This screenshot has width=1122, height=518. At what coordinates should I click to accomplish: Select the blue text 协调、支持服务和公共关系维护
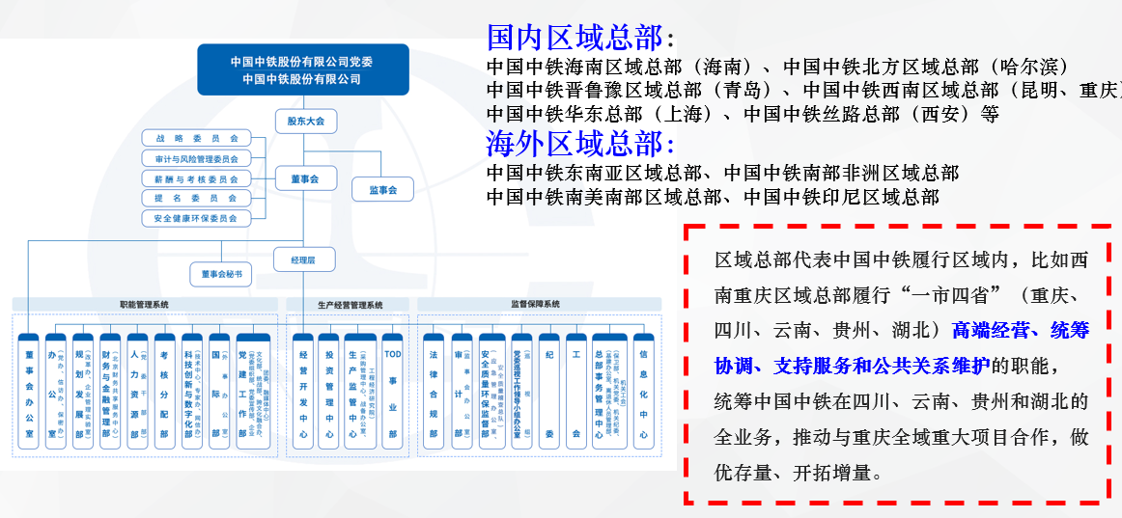click(x=853, y=367)
